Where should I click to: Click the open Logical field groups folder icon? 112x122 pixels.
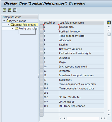click(12, 24)
